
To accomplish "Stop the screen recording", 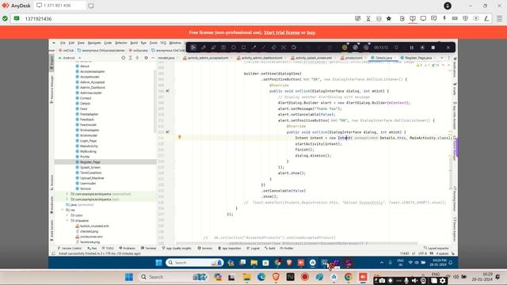I will (x=433, y=47).
